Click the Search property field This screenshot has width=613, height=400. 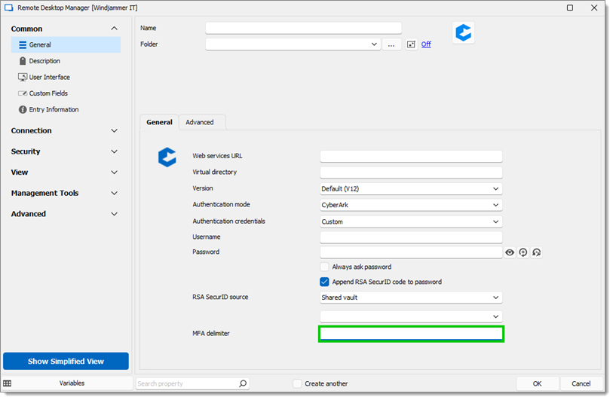point(187,383)
